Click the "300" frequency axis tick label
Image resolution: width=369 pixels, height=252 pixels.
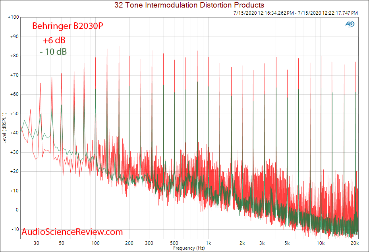click(x=149, y=243)
